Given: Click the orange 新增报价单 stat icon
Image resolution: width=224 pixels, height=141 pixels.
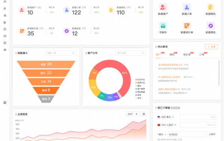Looking at the screenshot, I should point(22,31).
